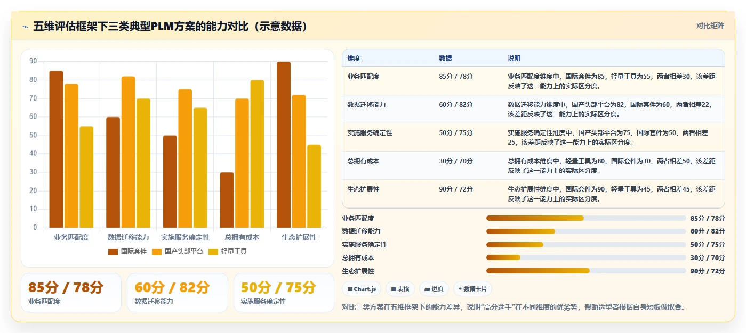Click the 业务匹配度 progress bar
Viewport: 746px width, 333px height.
tap(586, 218)
